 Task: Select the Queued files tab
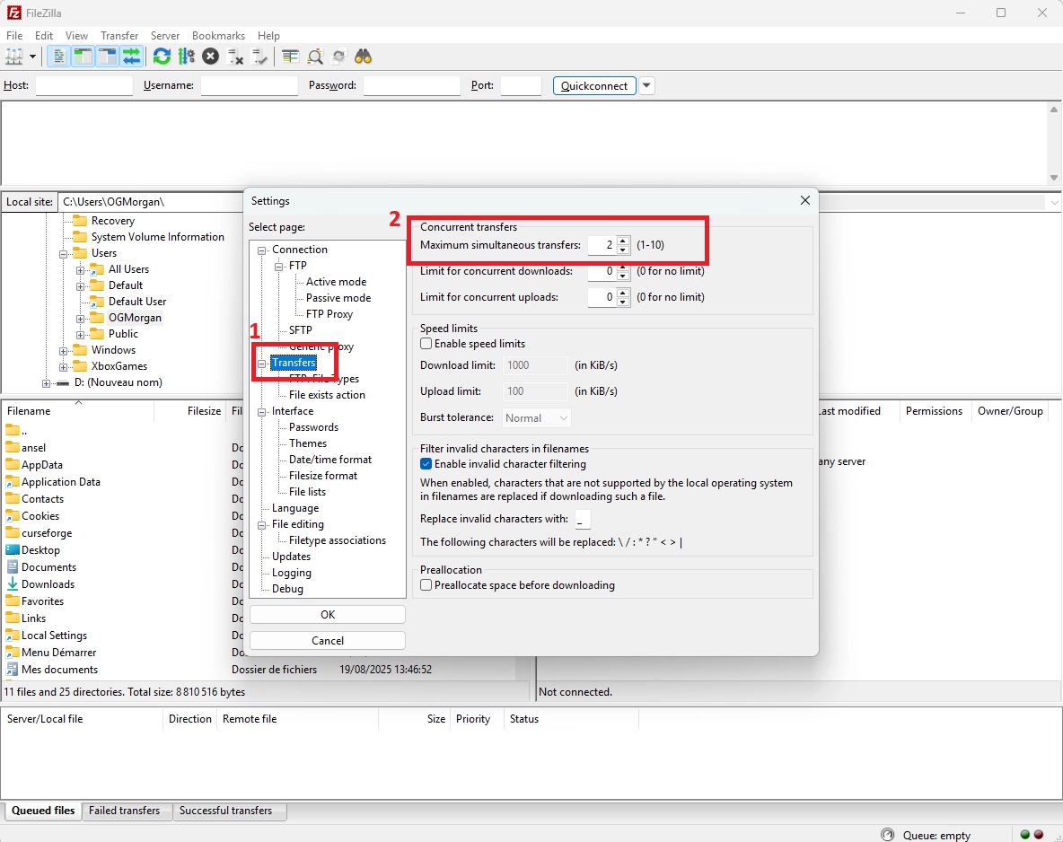tap(43, 811)
